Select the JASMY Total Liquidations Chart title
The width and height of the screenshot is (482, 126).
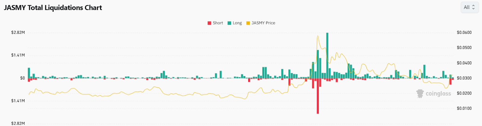point(53,8)
